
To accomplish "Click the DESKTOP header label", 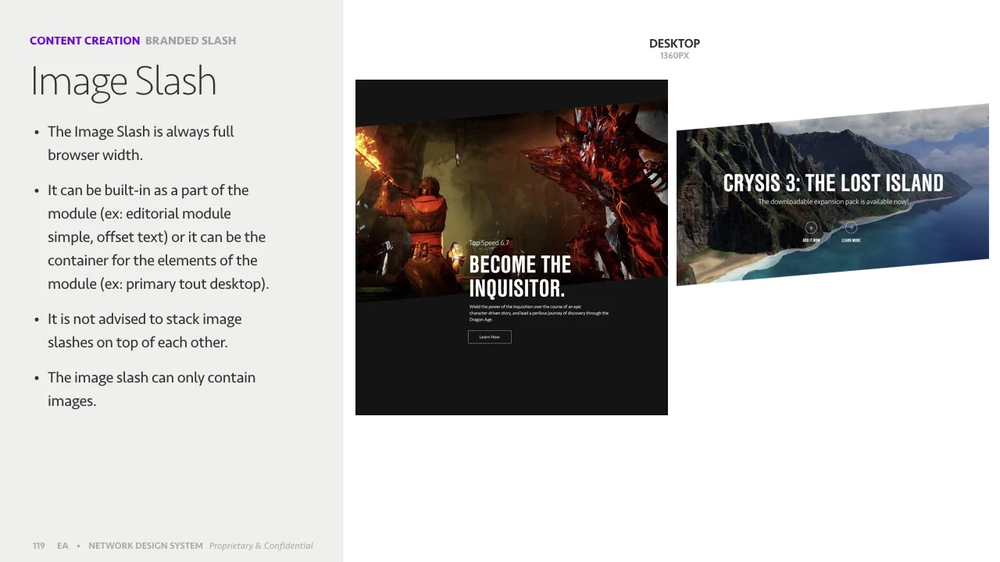I will pos(674,44).
